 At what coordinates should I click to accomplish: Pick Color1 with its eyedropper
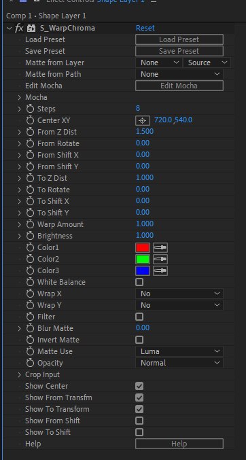pos(160,247)
